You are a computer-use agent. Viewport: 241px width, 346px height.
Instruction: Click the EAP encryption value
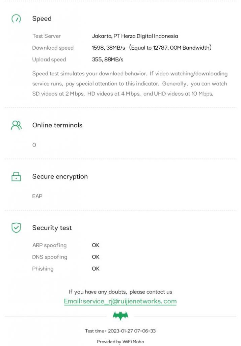(x=37, y=196)
